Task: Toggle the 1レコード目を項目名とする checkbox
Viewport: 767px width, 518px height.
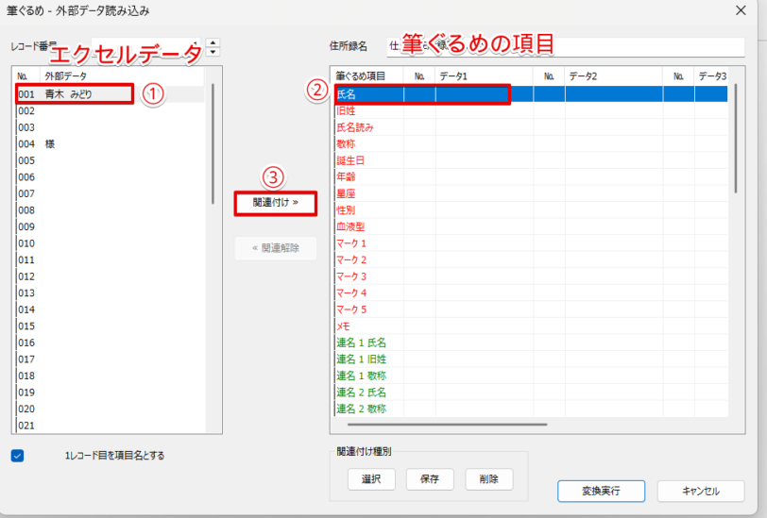Action: [18, 456]
